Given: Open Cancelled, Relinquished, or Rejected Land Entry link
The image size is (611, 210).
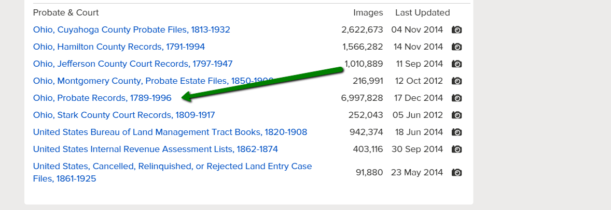Looking at the screenshot, I should 172,167.
